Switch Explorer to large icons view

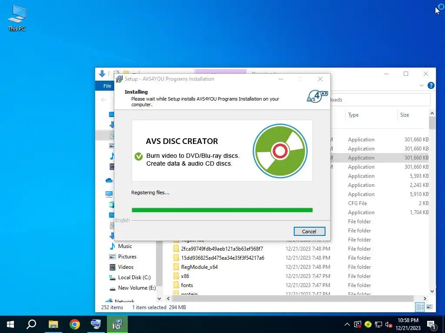coord(429,307)
